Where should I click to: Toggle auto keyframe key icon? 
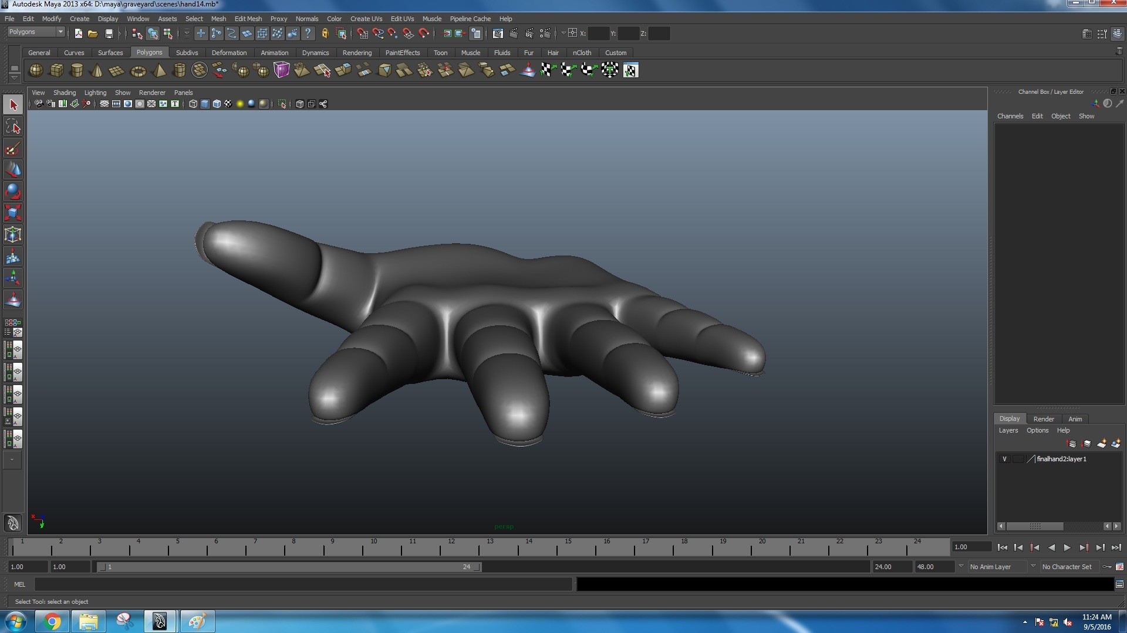click(1107, 567)
